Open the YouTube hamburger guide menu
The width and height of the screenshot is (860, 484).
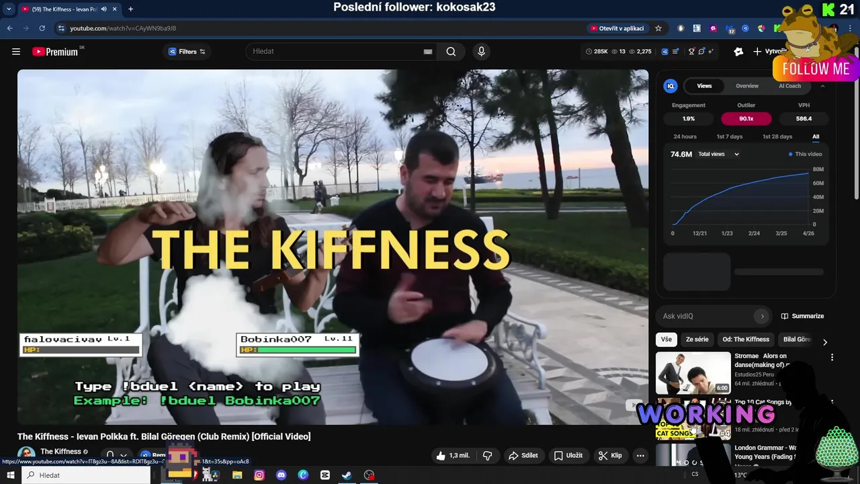click(x=16, y=52)
